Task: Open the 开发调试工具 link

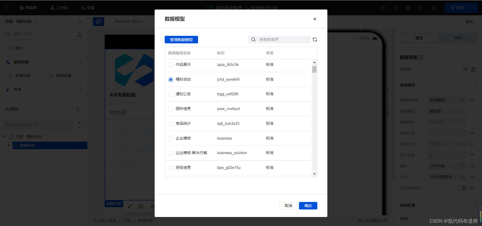Action: (x=373, y=220)
